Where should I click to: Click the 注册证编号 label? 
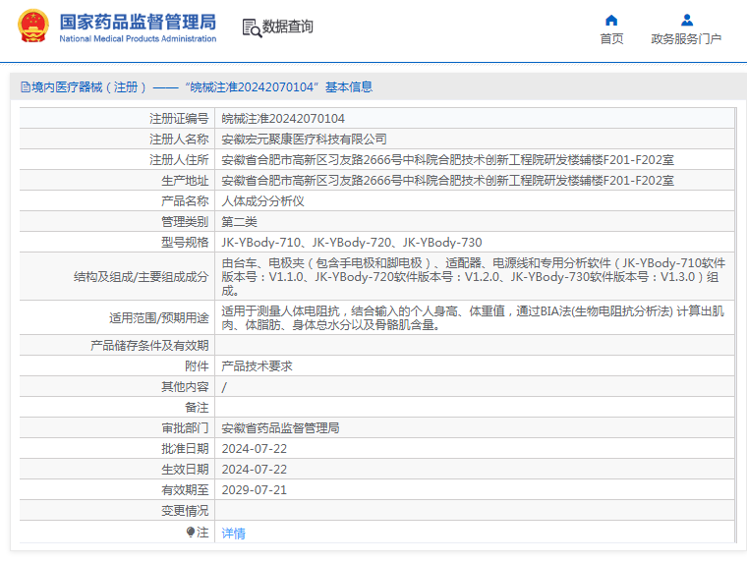179,119
